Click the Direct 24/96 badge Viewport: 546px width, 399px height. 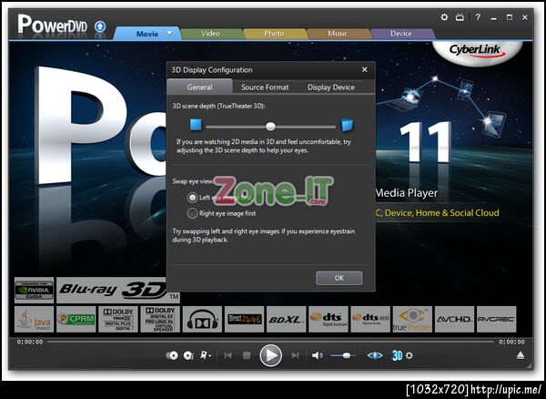(x=245, y=319)
